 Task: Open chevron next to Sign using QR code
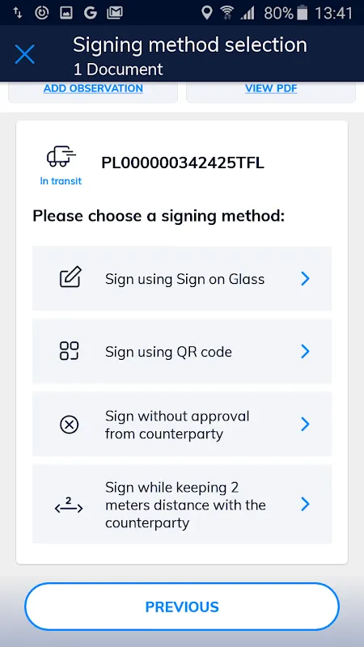305,351
